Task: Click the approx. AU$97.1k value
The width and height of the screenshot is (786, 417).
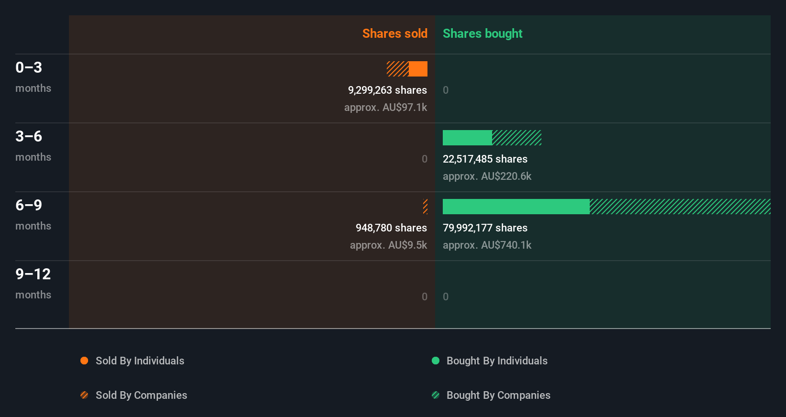Action: pos(385,107)
